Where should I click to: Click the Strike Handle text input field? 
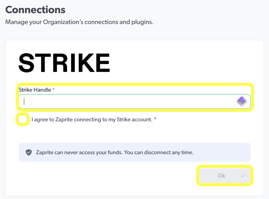pos(126,101)
